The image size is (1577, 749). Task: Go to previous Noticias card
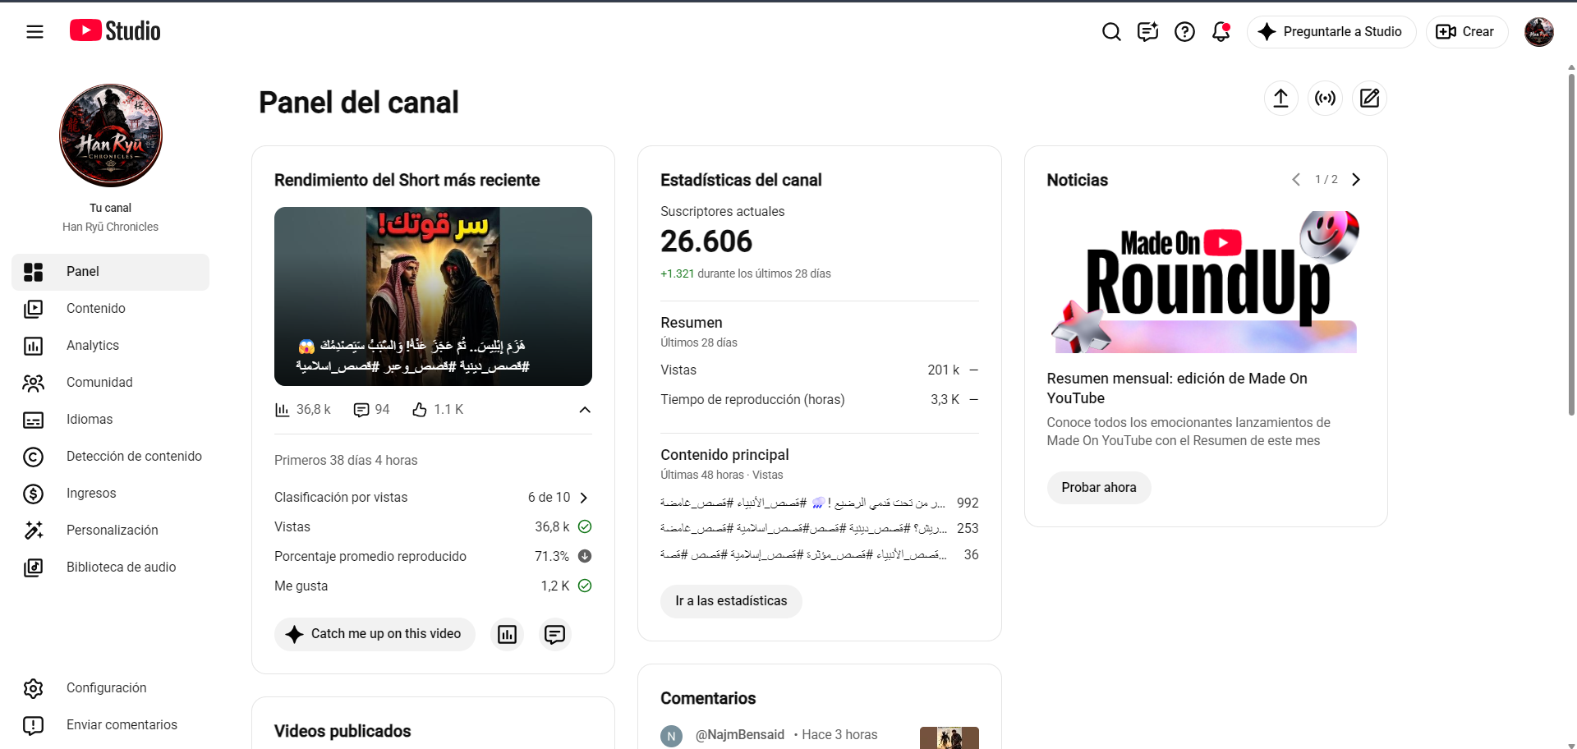[1296, 179]
